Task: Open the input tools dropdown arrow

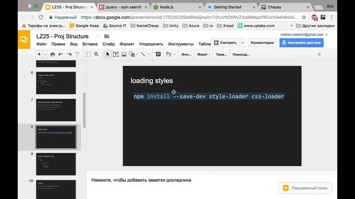Action: pyautogui.click(x=175, y=54)
